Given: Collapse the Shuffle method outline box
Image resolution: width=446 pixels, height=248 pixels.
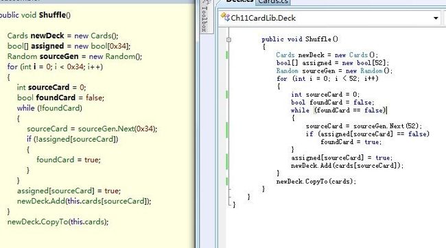Looking at the screenshot, I should 228,40.
